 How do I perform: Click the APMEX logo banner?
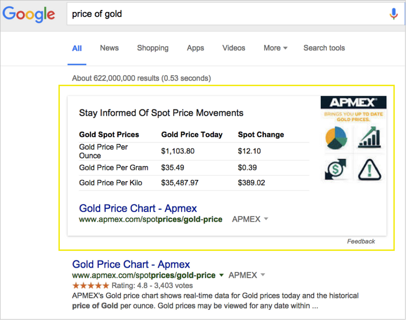click(x=353, y=103)
